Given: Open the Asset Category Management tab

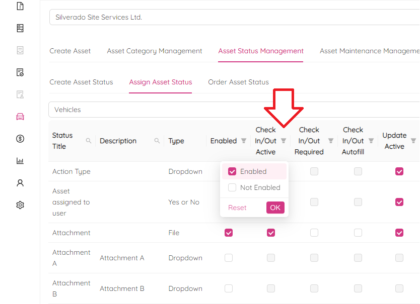Looking at the screenshot, I should click(154, 51).
